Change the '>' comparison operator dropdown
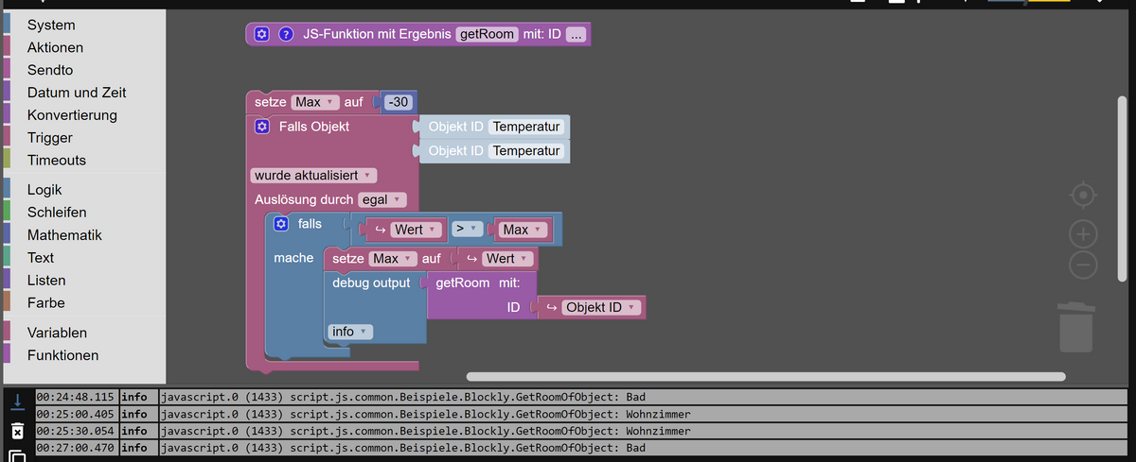Image resolution: width=1136 pixels, height=462 pixels. tap(466, 230)
